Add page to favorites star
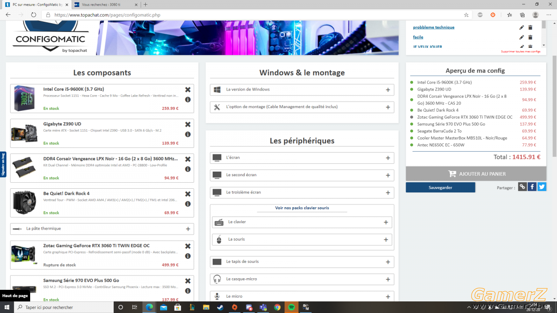Viewport: 557px width, 313px height. tap(466, 15)
